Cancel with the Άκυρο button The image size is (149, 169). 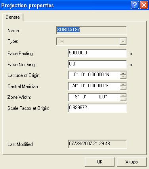(x=132, y=162)
